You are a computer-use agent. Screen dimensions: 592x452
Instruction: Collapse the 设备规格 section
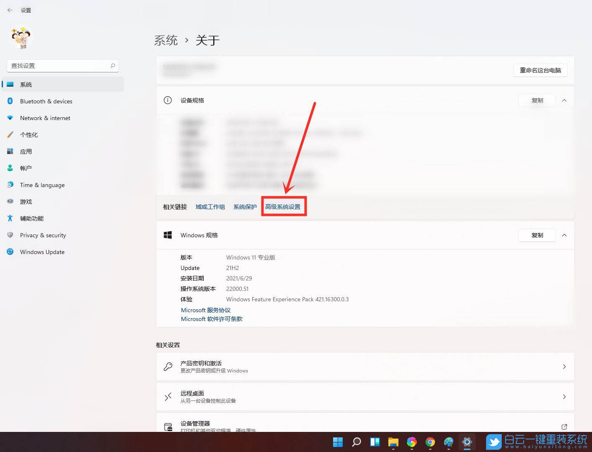click(564, 100)
